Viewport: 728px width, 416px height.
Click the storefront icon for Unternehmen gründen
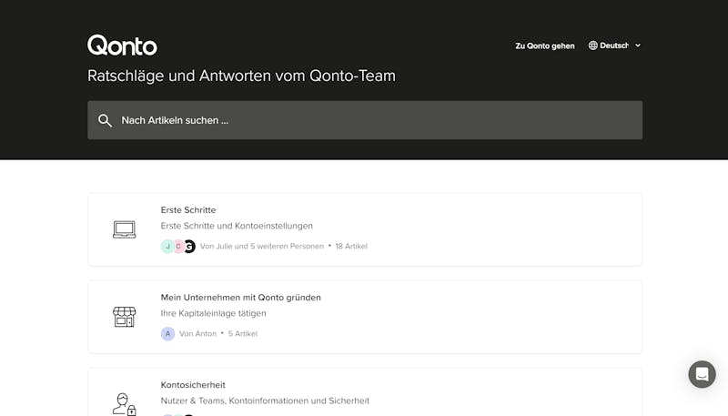(x=125, y=317)
